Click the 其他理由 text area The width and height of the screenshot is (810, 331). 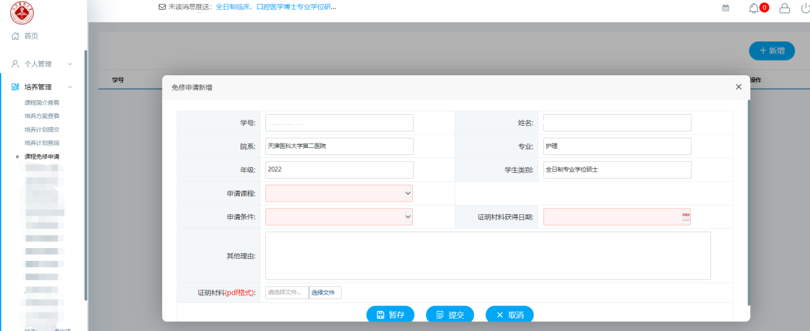[488, 256]
